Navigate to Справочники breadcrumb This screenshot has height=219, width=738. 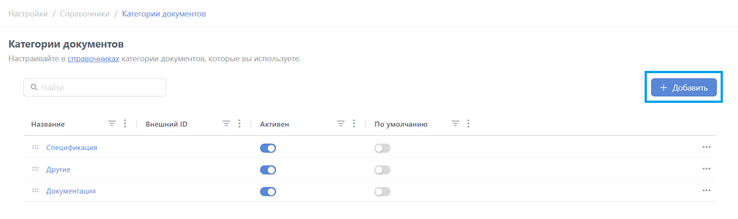(85, 14)
